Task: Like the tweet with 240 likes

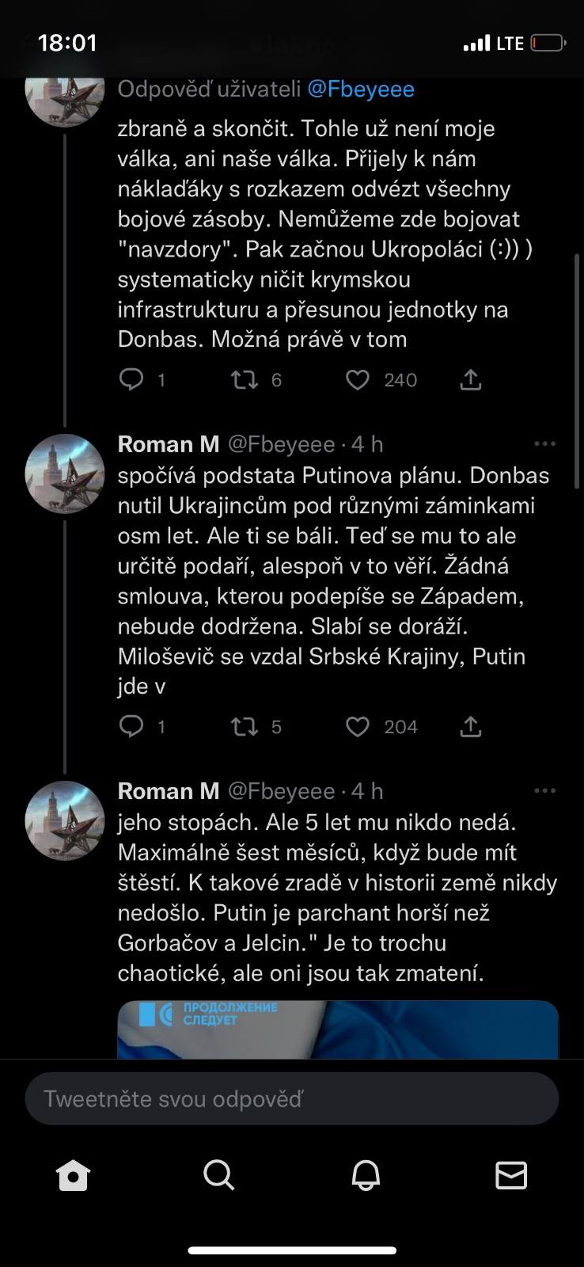Action: pos(358,380)
